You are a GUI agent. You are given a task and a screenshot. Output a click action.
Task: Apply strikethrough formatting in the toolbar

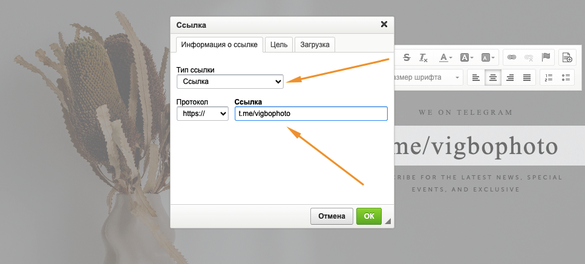pyautogui.click(x=407, y=57)
